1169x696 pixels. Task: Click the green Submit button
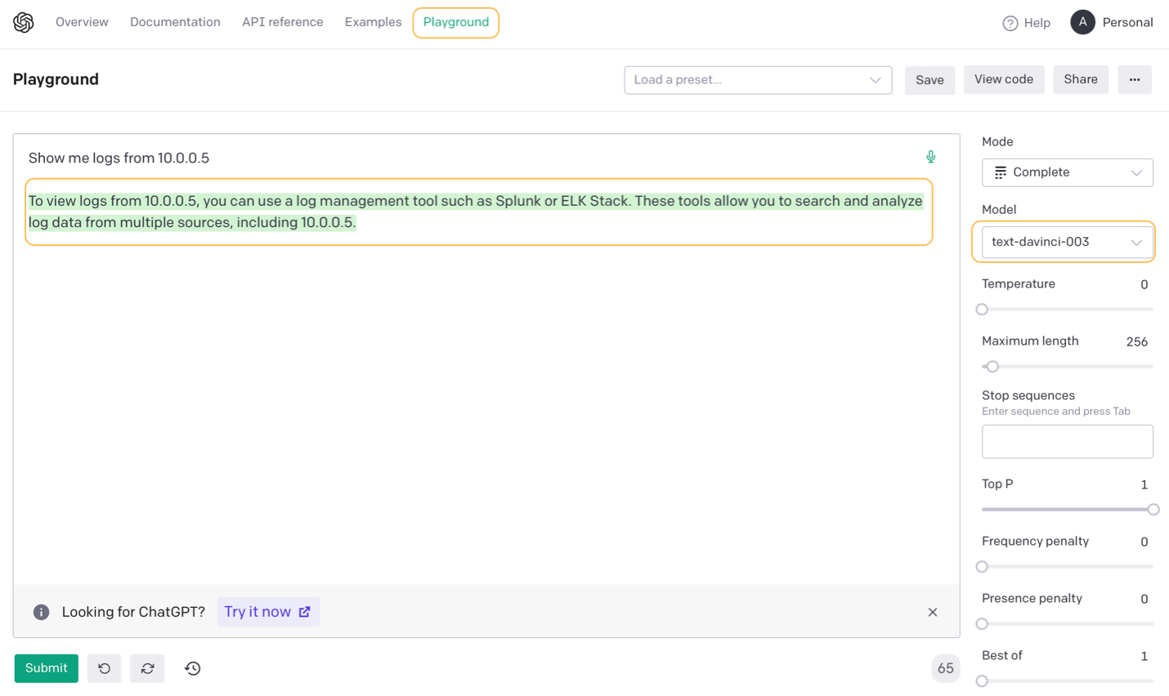[47, 668]
